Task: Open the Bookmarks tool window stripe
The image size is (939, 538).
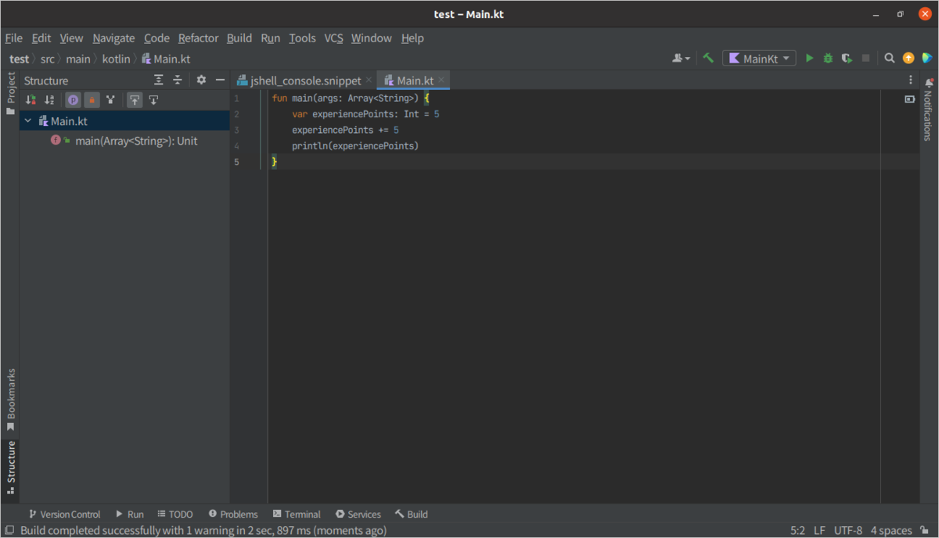Action: (x=10, y=400)
